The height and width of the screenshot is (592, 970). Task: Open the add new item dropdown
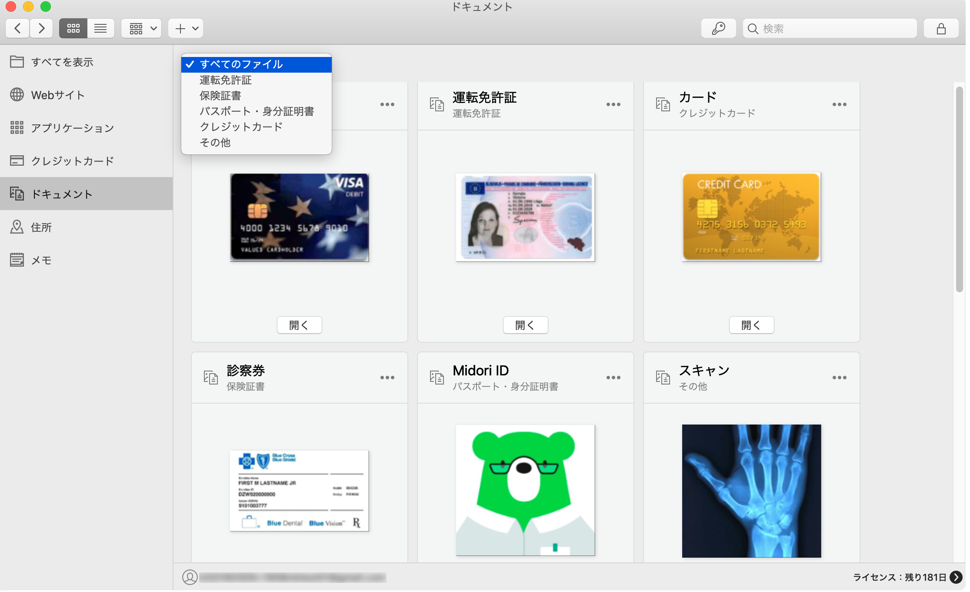[186, 29]
